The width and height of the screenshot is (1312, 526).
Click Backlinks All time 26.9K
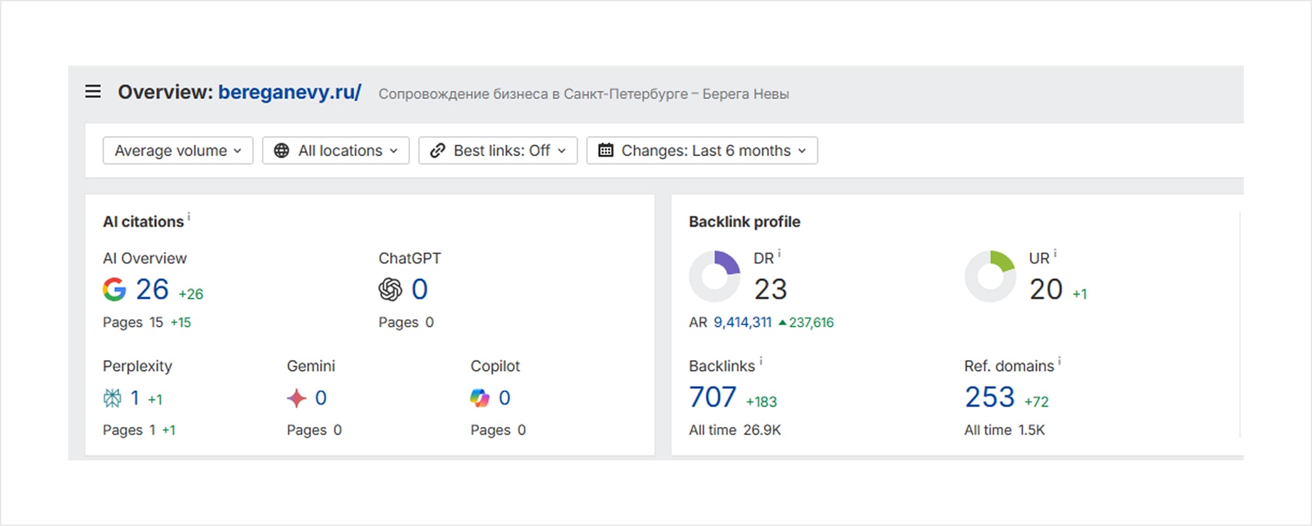pos(735,430)
